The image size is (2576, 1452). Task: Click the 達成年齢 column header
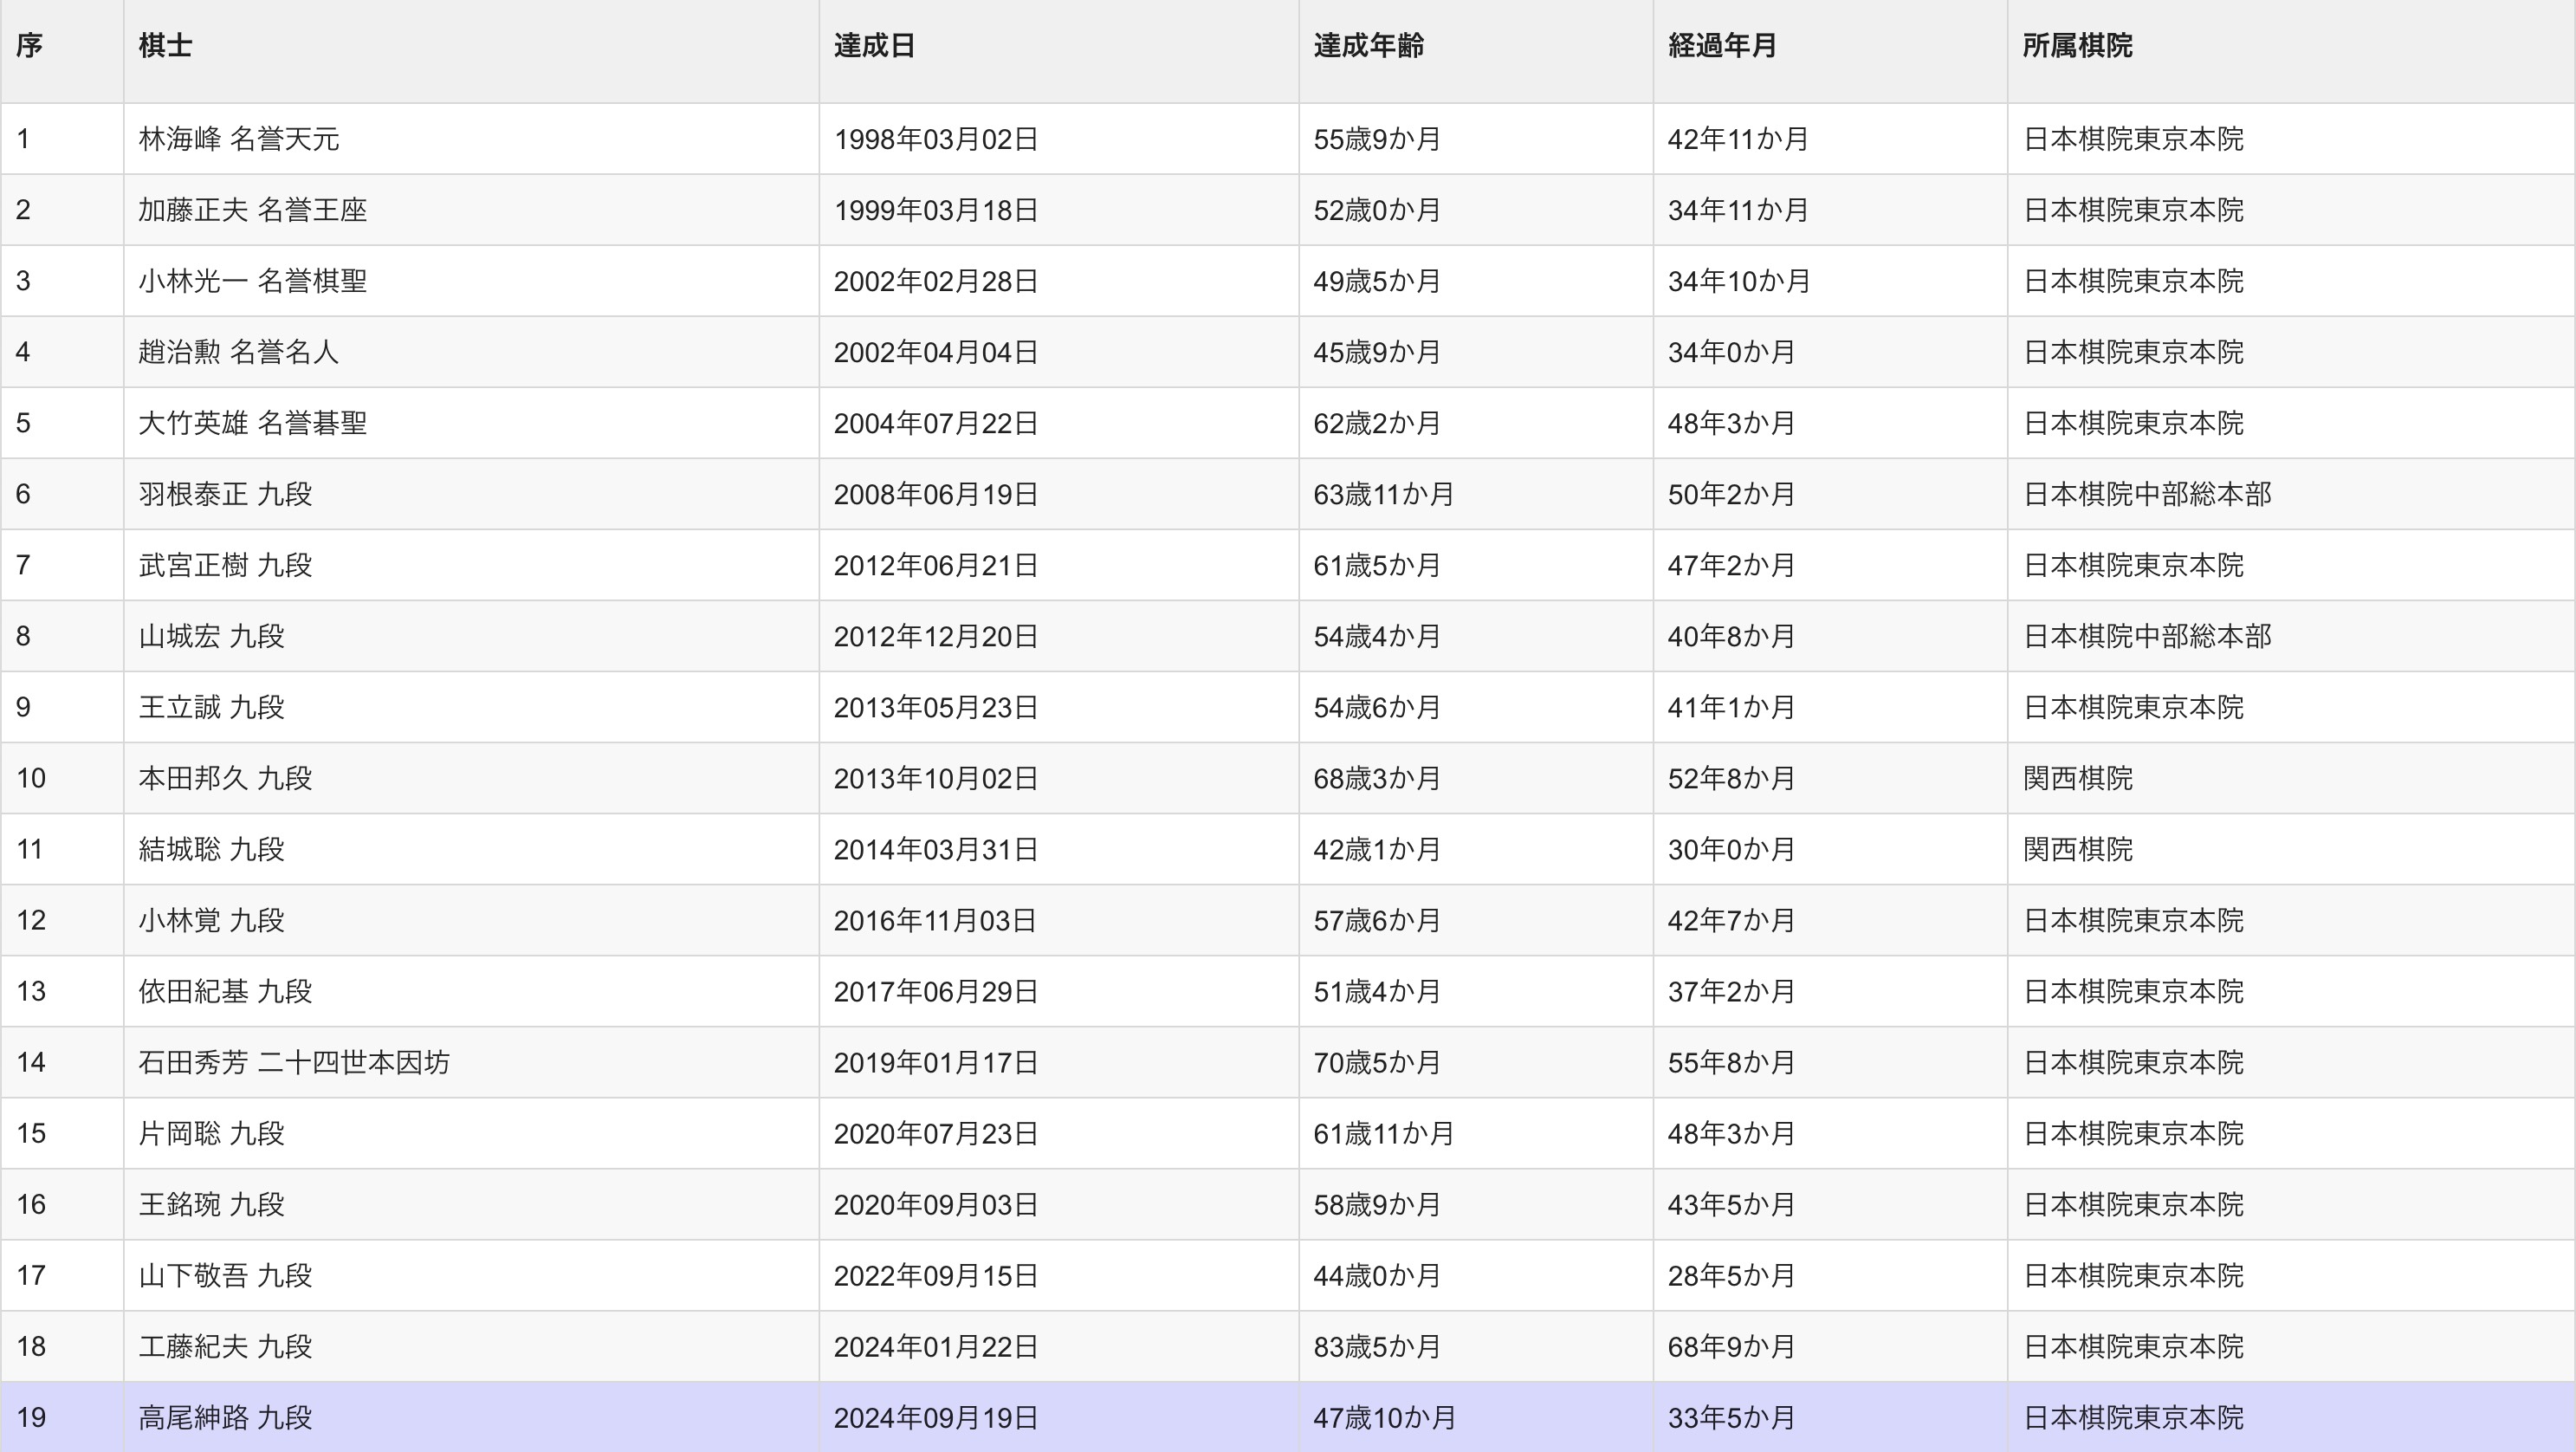[x=1368, y=46]
